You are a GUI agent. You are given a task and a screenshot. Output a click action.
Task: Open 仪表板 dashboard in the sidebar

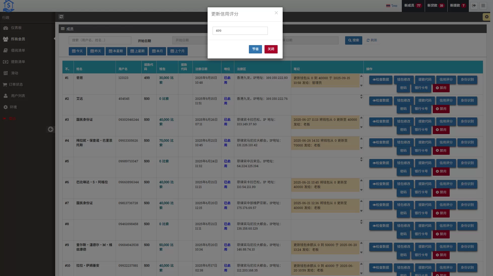16,28
